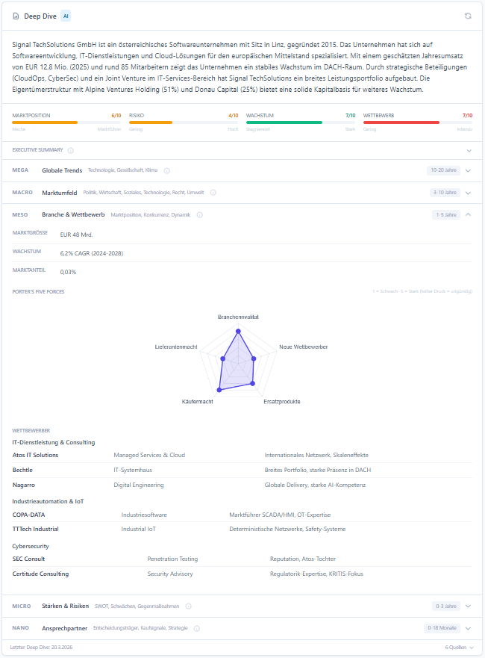Click the 1-5 Jahre badge
This screenshot has width=485, height=658.
[x=446, y=214]
